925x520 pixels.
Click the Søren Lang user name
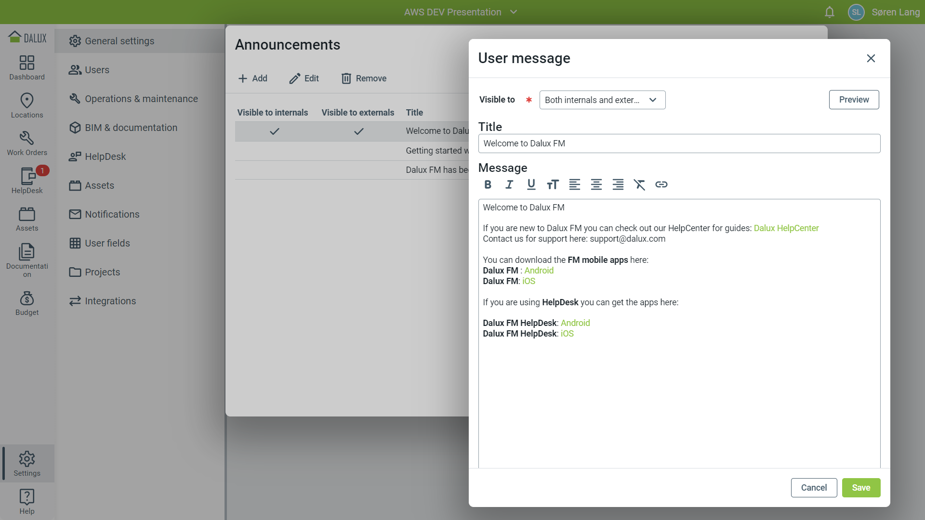[x=896, y=12]
